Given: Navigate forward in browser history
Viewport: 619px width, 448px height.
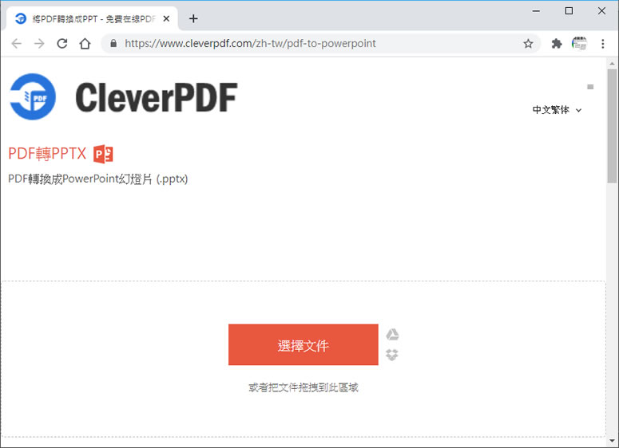Looking at the screenshot, I should click(39, 43).
